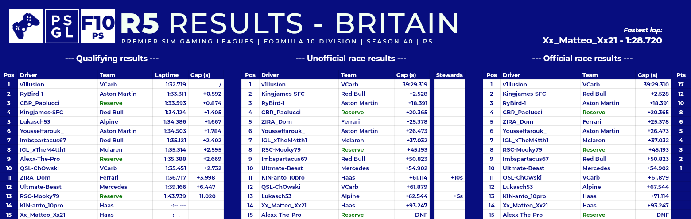Click the Laptime column header in qualifying
This screenshot has width=691, height=219.
click(167, 75)
